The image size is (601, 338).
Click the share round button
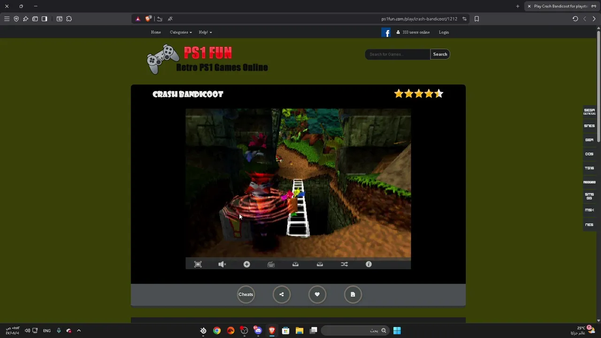pyautogui.click(x=281, y=294)
